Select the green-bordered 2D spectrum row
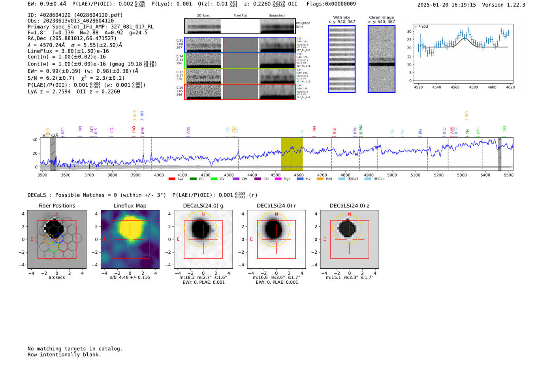This screenshot has height=376, width=553. coord(240,61)
